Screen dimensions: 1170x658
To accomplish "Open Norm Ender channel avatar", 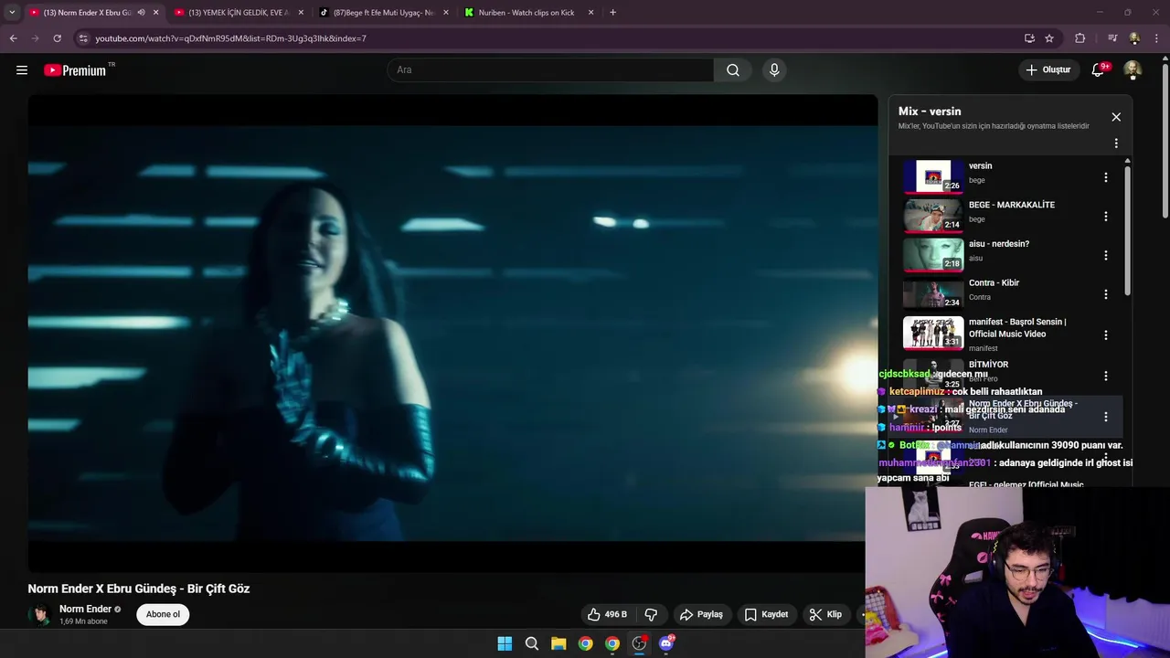I will click(39, 614).
